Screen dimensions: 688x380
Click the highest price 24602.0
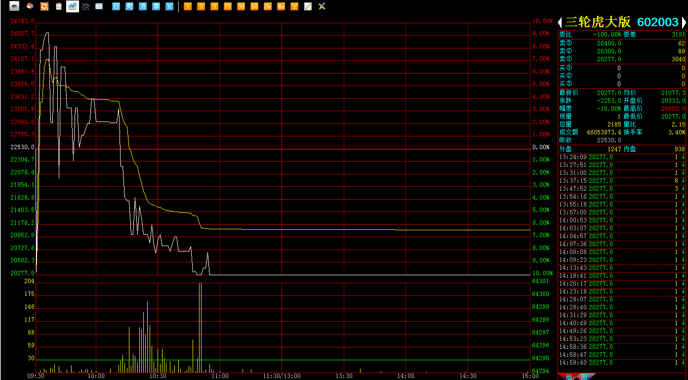coord(674,109)
